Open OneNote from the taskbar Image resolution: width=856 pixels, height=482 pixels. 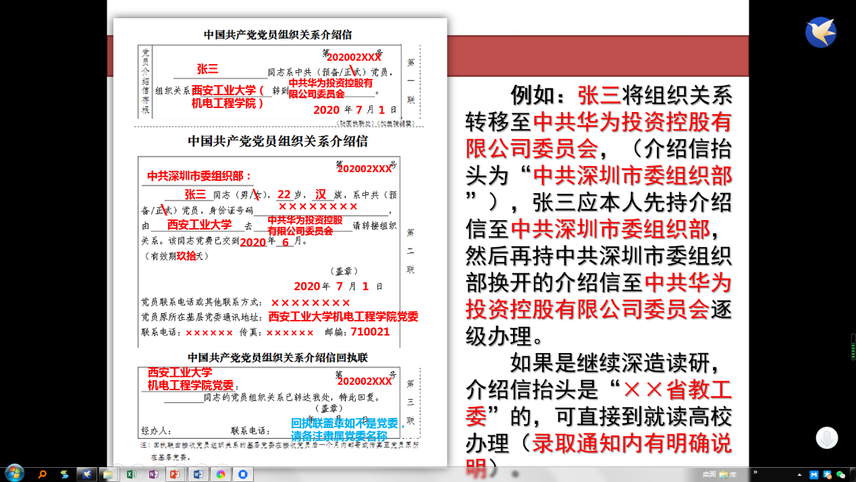pyautogui.click(x=153, y=474)
